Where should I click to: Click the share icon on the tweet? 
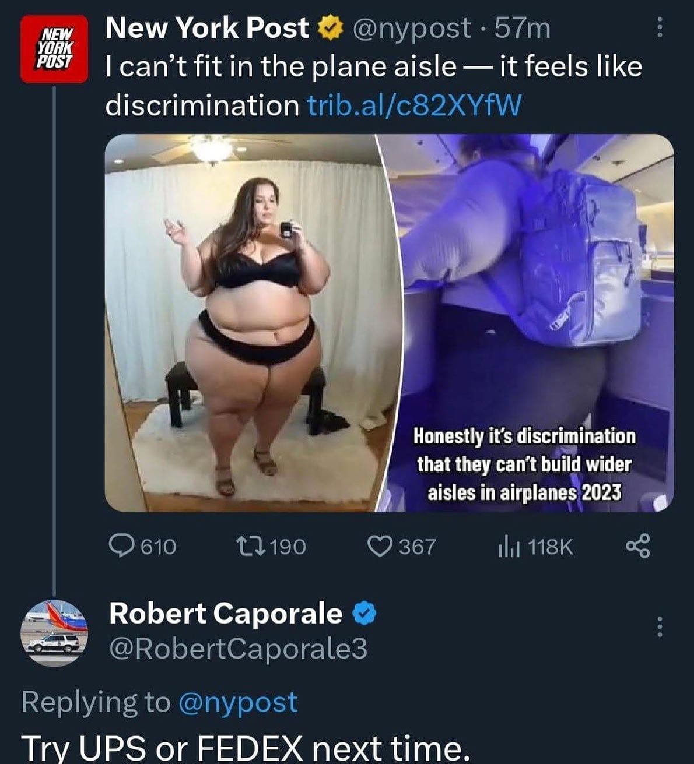tap(637, 547)
